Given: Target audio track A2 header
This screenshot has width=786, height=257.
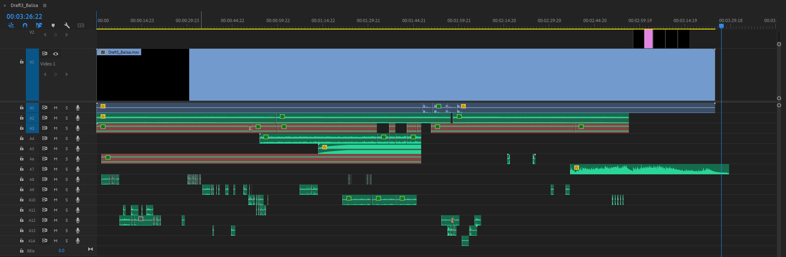Looking at the screenshot, I should [32, 118].
